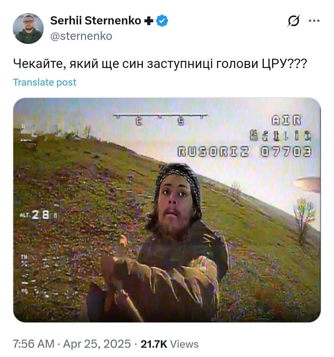Click the RUSORIZ 07703 overlay text
This screenshot has width=334, height=357.
[244, 152]
